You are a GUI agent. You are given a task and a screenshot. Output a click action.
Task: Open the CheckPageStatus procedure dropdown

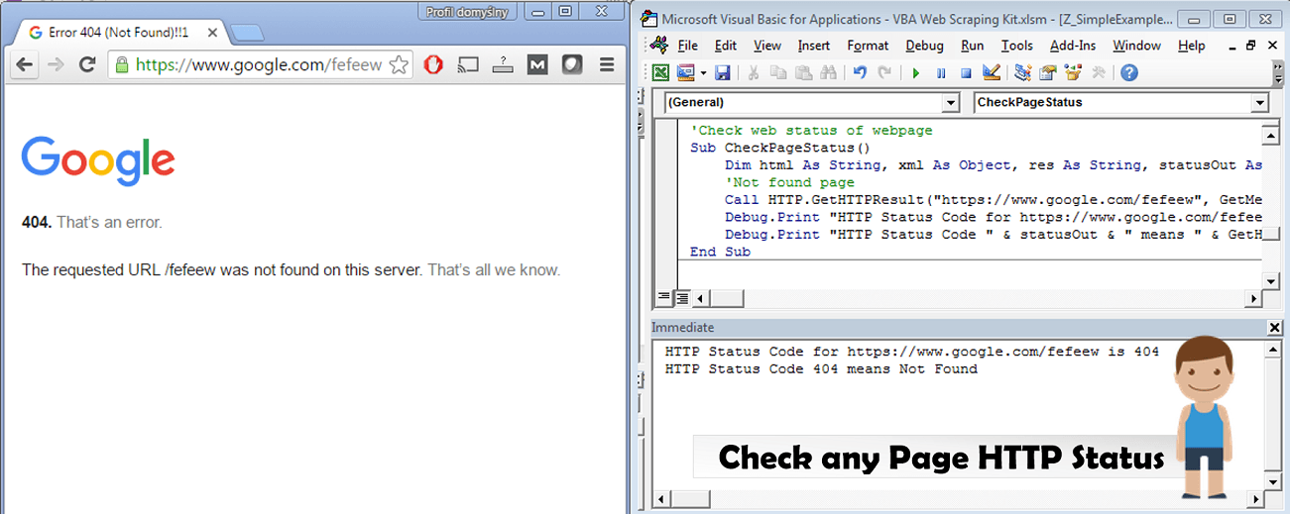pos(1259,102)
